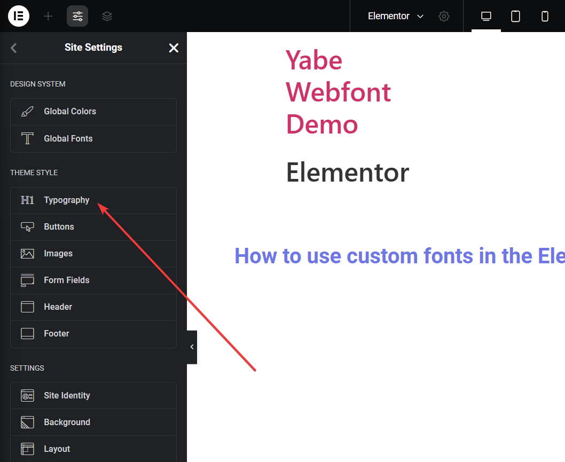Open the site settings sliders icon

click(77, 16)
